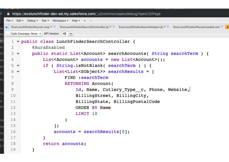This screenshot has width=229, height=162.
Task: Click the forward navigation arrow beside Help
Action: pos(91,21)
